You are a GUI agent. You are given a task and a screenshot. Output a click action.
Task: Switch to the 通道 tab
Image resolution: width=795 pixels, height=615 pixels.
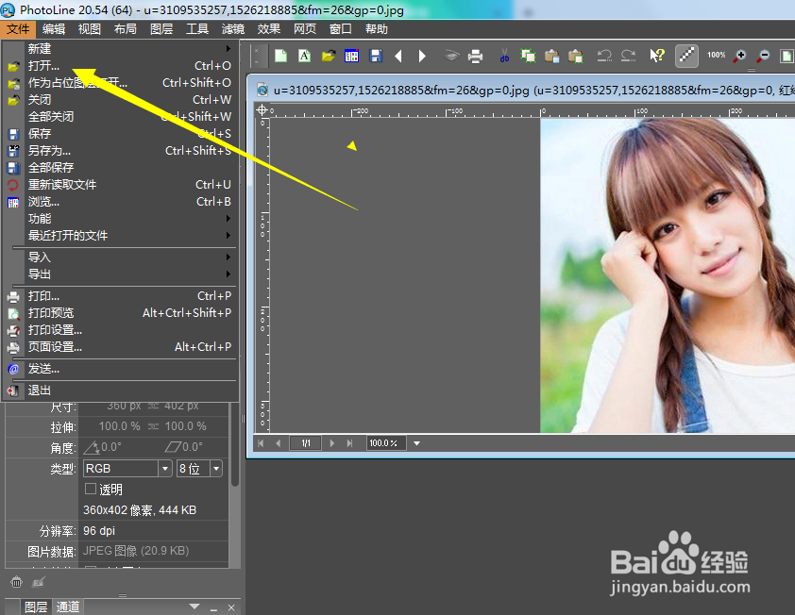[67, 607]
